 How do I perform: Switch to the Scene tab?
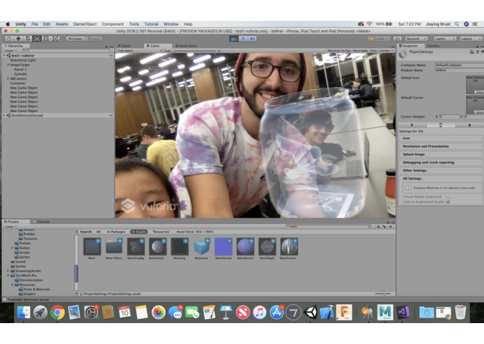click(x=125, y=46)
